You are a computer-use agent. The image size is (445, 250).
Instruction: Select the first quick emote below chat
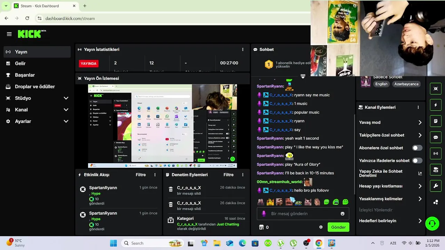coord(260,202)
